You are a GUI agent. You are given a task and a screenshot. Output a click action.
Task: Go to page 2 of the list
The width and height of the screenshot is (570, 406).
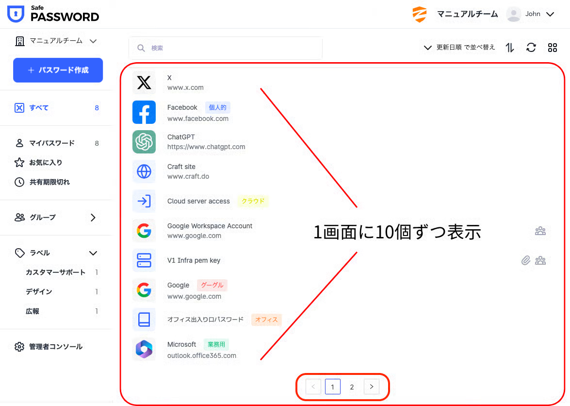click(x=352, y=387)
